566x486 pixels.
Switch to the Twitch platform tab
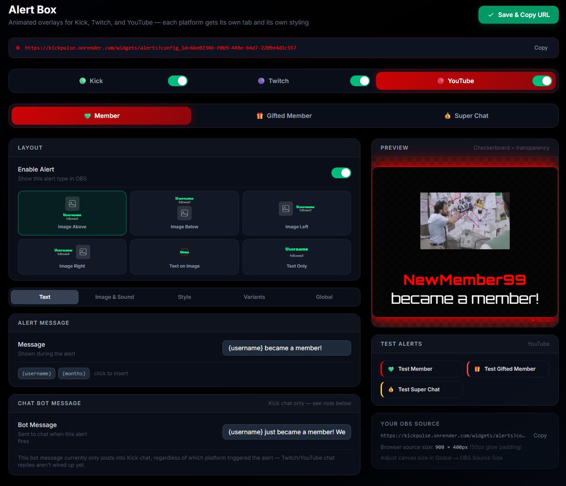[274, 81]
